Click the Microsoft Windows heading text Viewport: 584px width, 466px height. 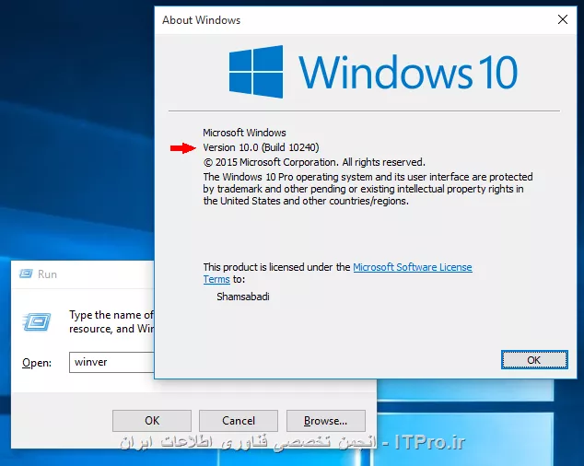point(244,133)
